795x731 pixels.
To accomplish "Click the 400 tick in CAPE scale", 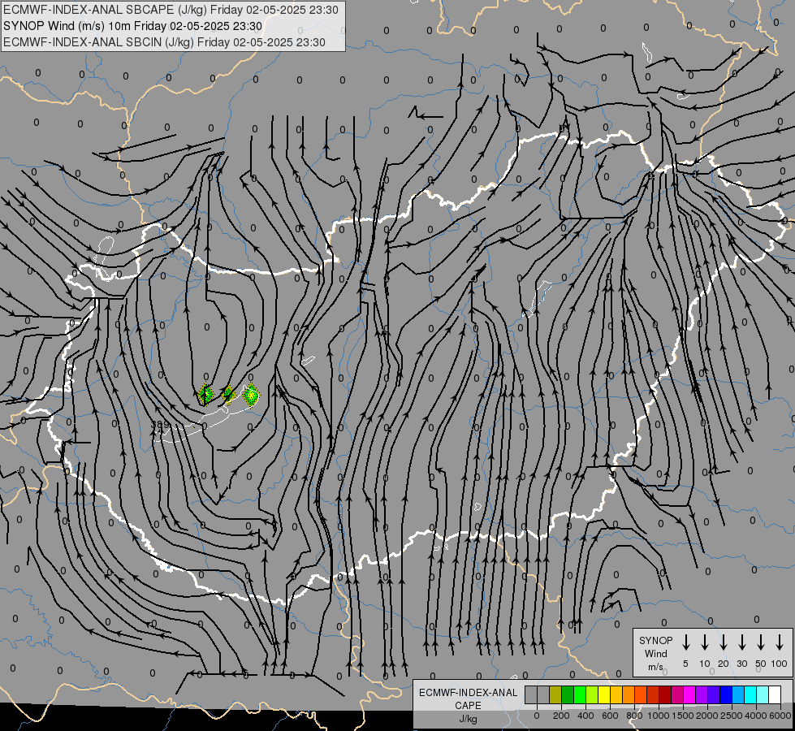I will coord(585,716).
